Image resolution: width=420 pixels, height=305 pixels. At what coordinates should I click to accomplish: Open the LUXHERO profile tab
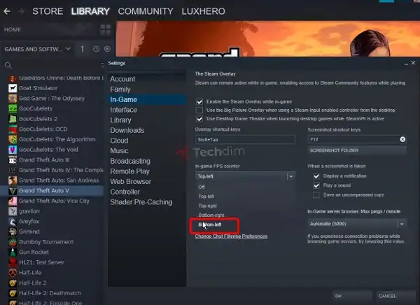(203, 11)
